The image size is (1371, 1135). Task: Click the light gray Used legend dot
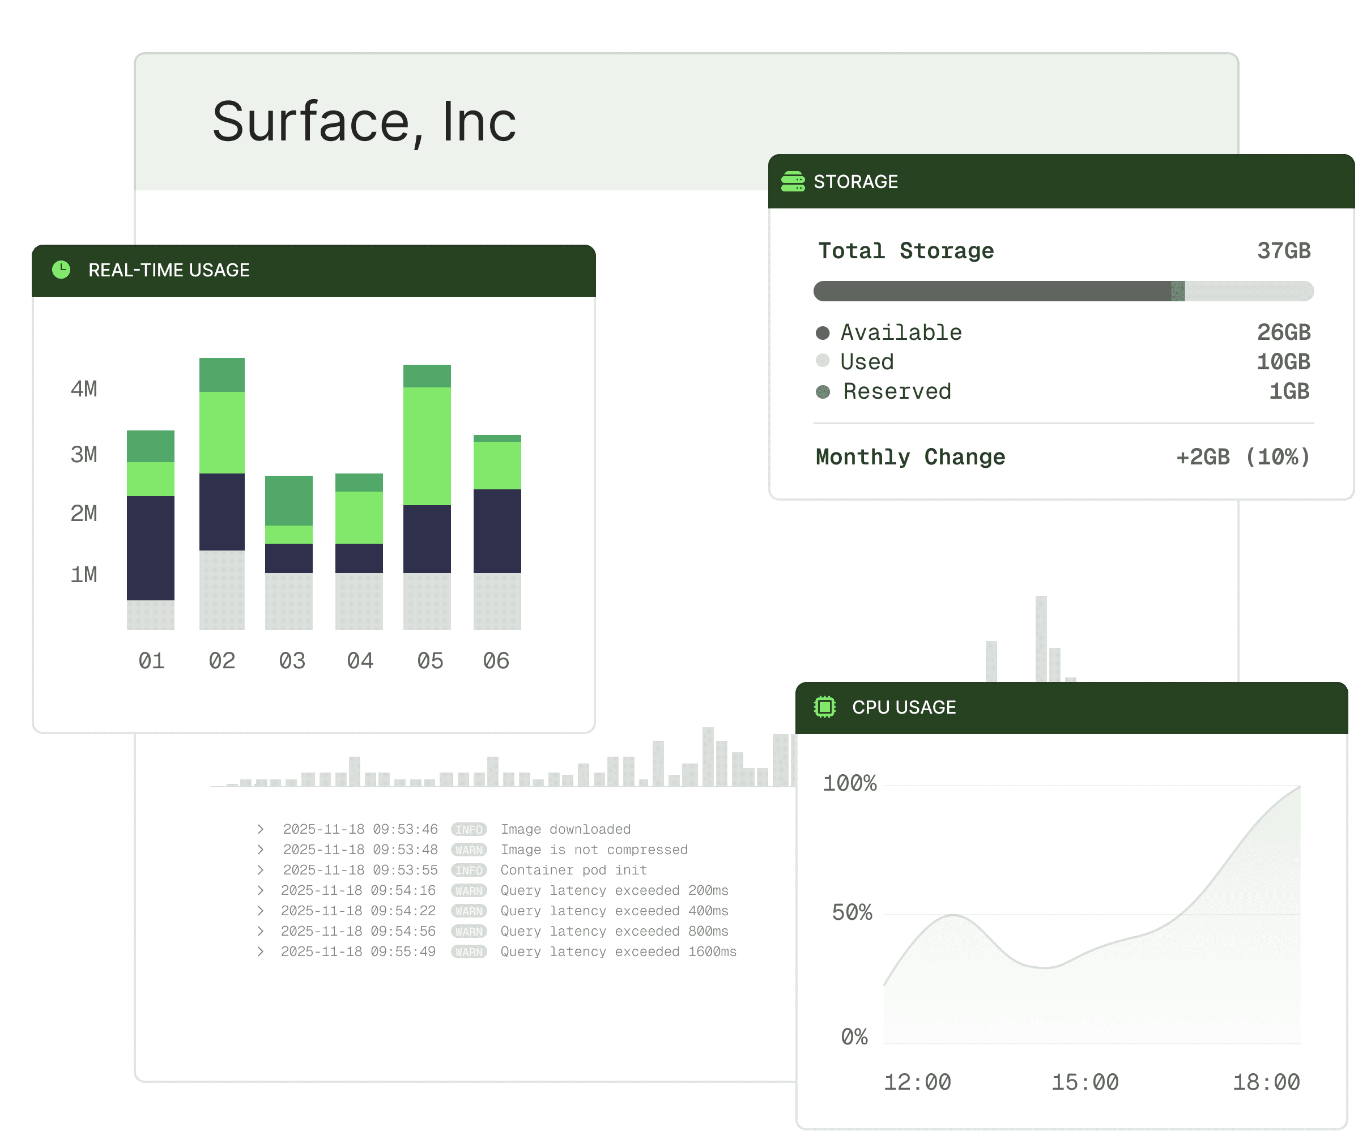click(823, 361)
